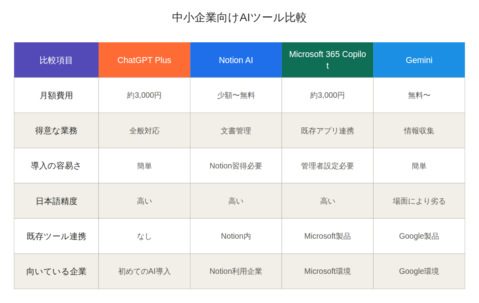This screenshot has height=303, width=479.
Task: Select the 情報収集 cell
Action: [x=419, y=131]
